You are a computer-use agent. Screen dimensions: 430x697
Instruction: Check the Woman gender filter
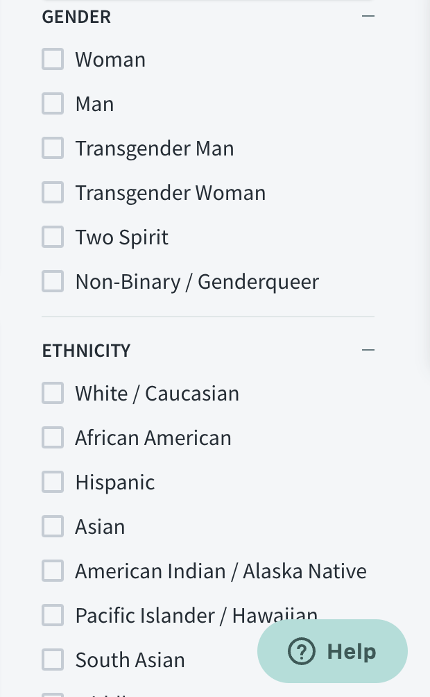[53, 60]
